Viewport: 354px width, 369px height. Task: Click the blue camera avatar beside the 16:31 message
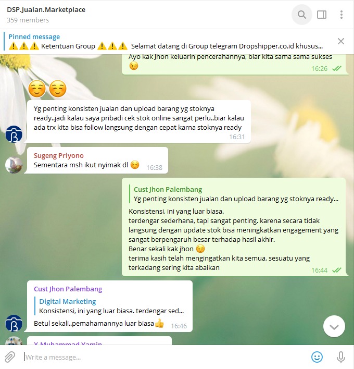[x=14, y=134]
